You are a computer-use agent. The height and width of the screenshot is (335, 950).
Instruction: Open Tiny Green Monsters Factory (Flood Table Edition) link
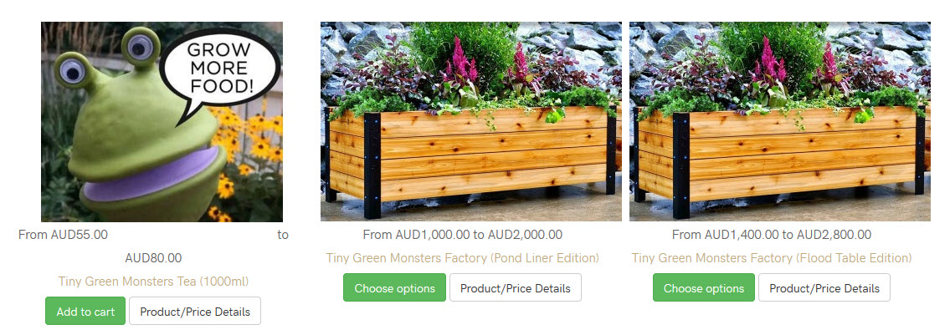click(x=771, y=257)
